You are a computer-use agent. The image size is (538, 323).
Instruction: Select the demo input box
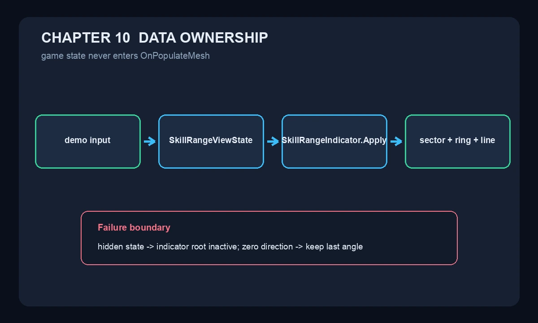pos(88,142)
